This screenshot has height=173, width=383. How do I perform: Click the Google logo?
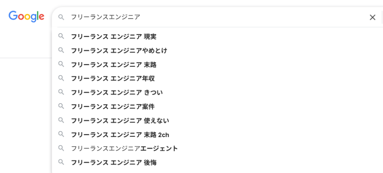tap(27, 16)
